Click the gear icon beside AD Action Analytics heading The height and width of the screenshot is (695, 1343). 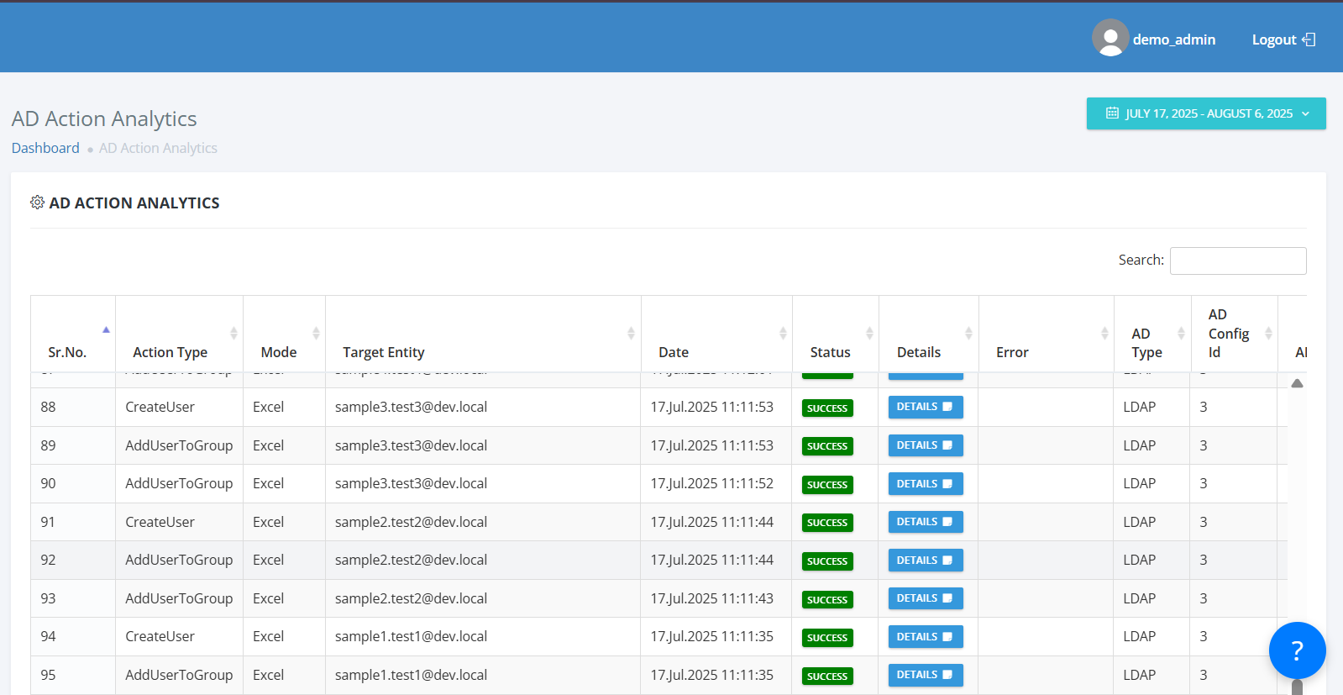click(37, 203)
